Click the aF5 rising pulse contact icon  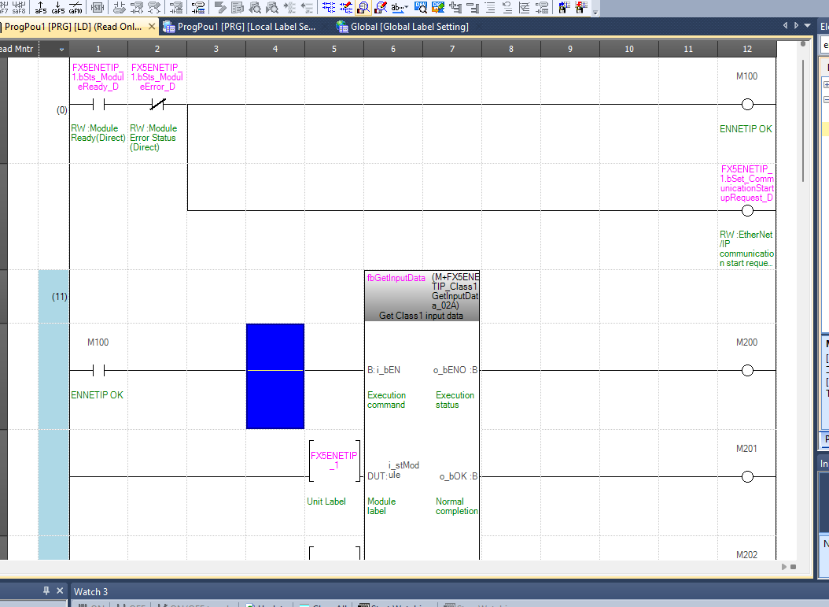(41, 8)
